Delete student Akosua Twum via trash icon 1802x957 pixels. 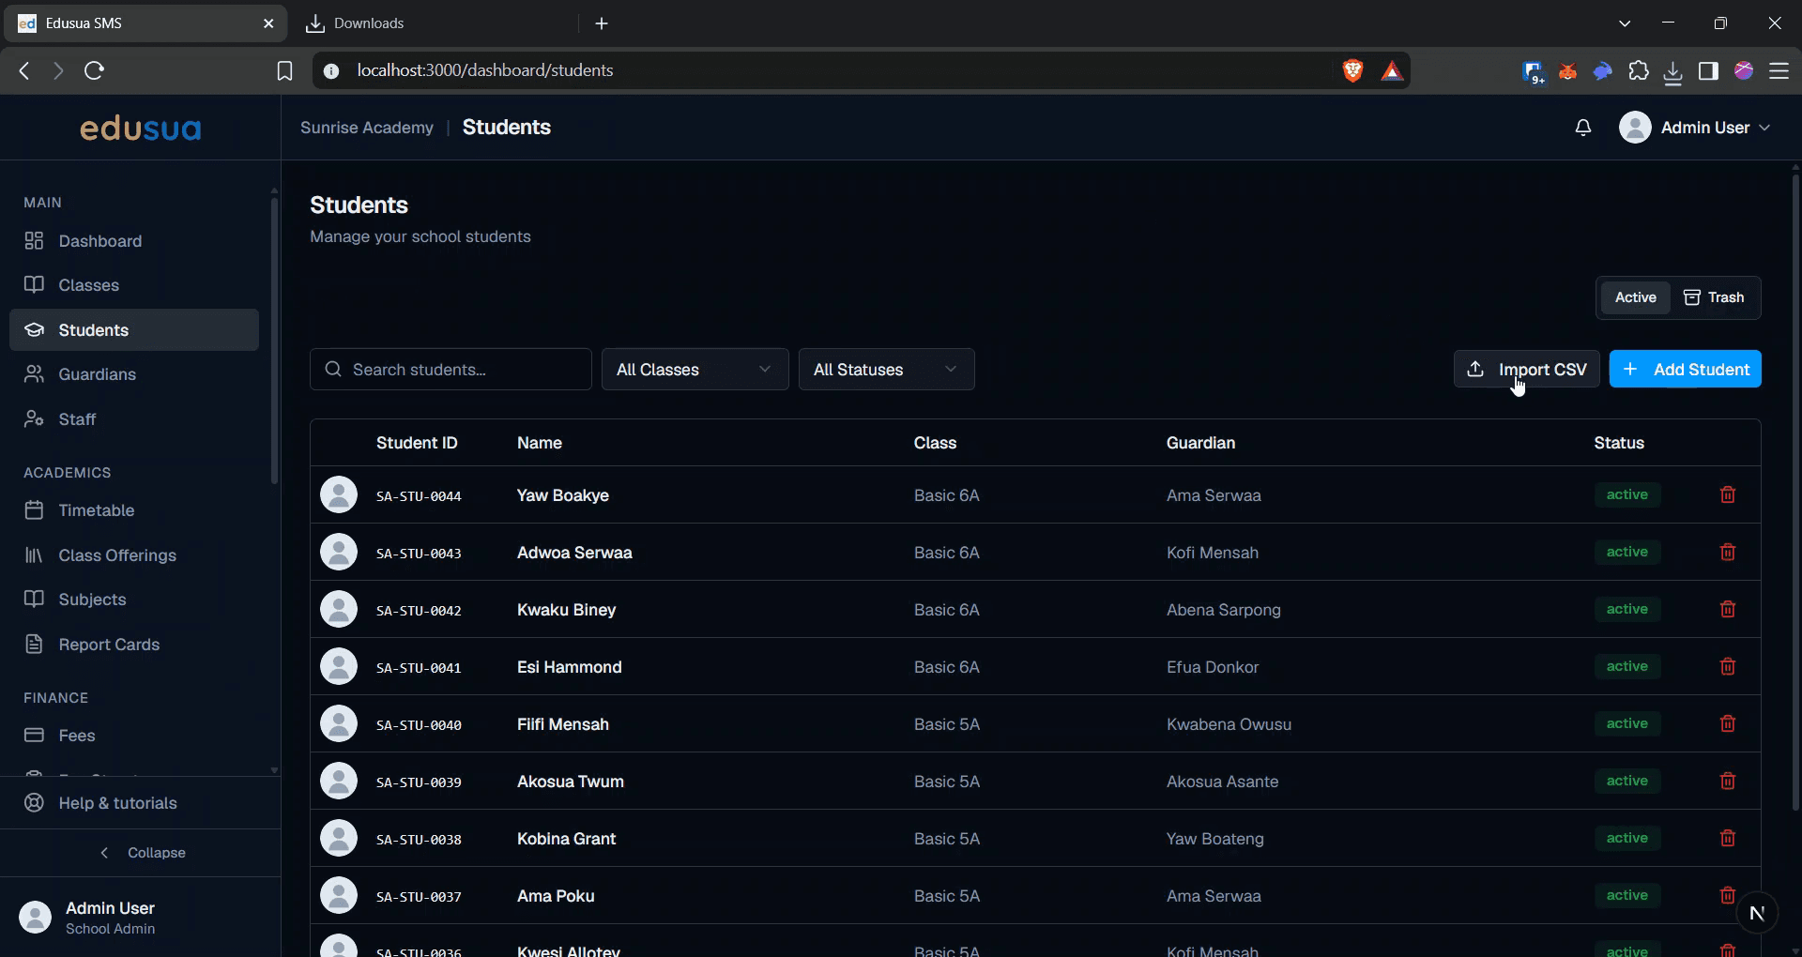click(x=1728, y=781)
